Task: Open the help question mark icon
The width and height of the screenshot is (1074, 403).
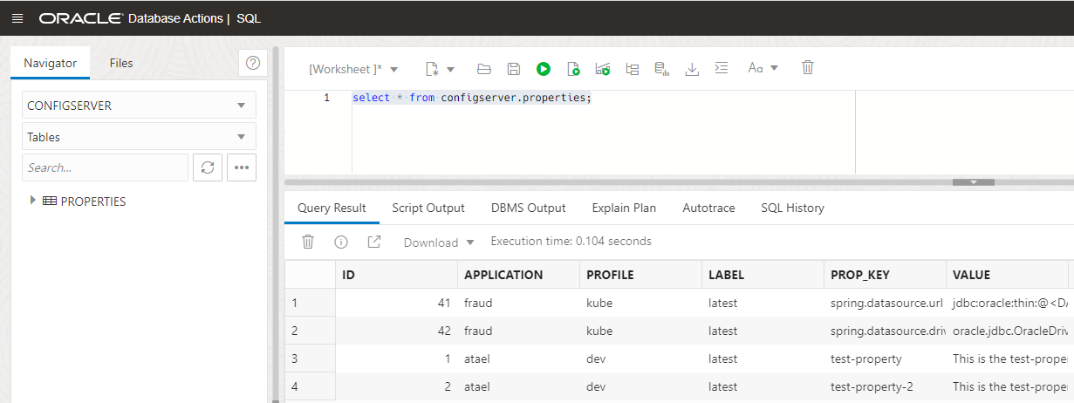Action: point(253,63)
